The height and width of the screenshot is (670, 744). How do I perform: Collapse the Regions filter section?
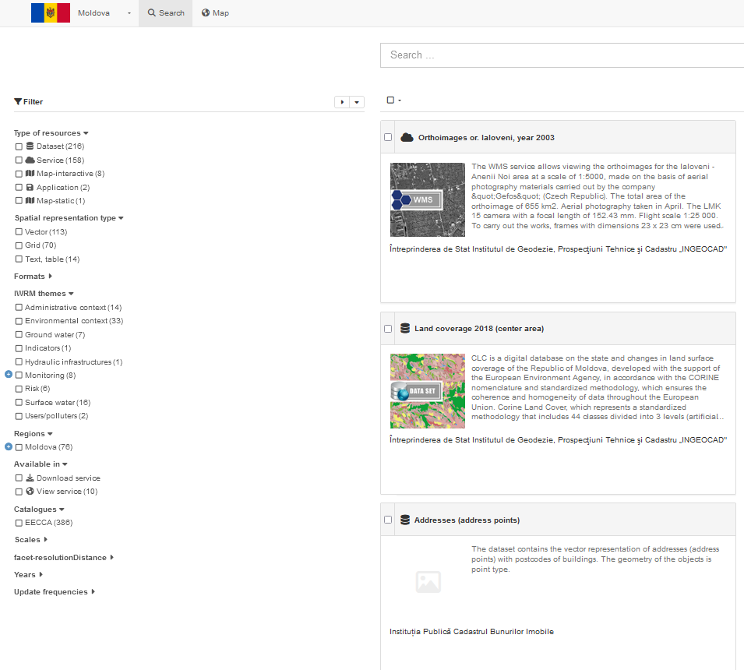pos(33,434)
